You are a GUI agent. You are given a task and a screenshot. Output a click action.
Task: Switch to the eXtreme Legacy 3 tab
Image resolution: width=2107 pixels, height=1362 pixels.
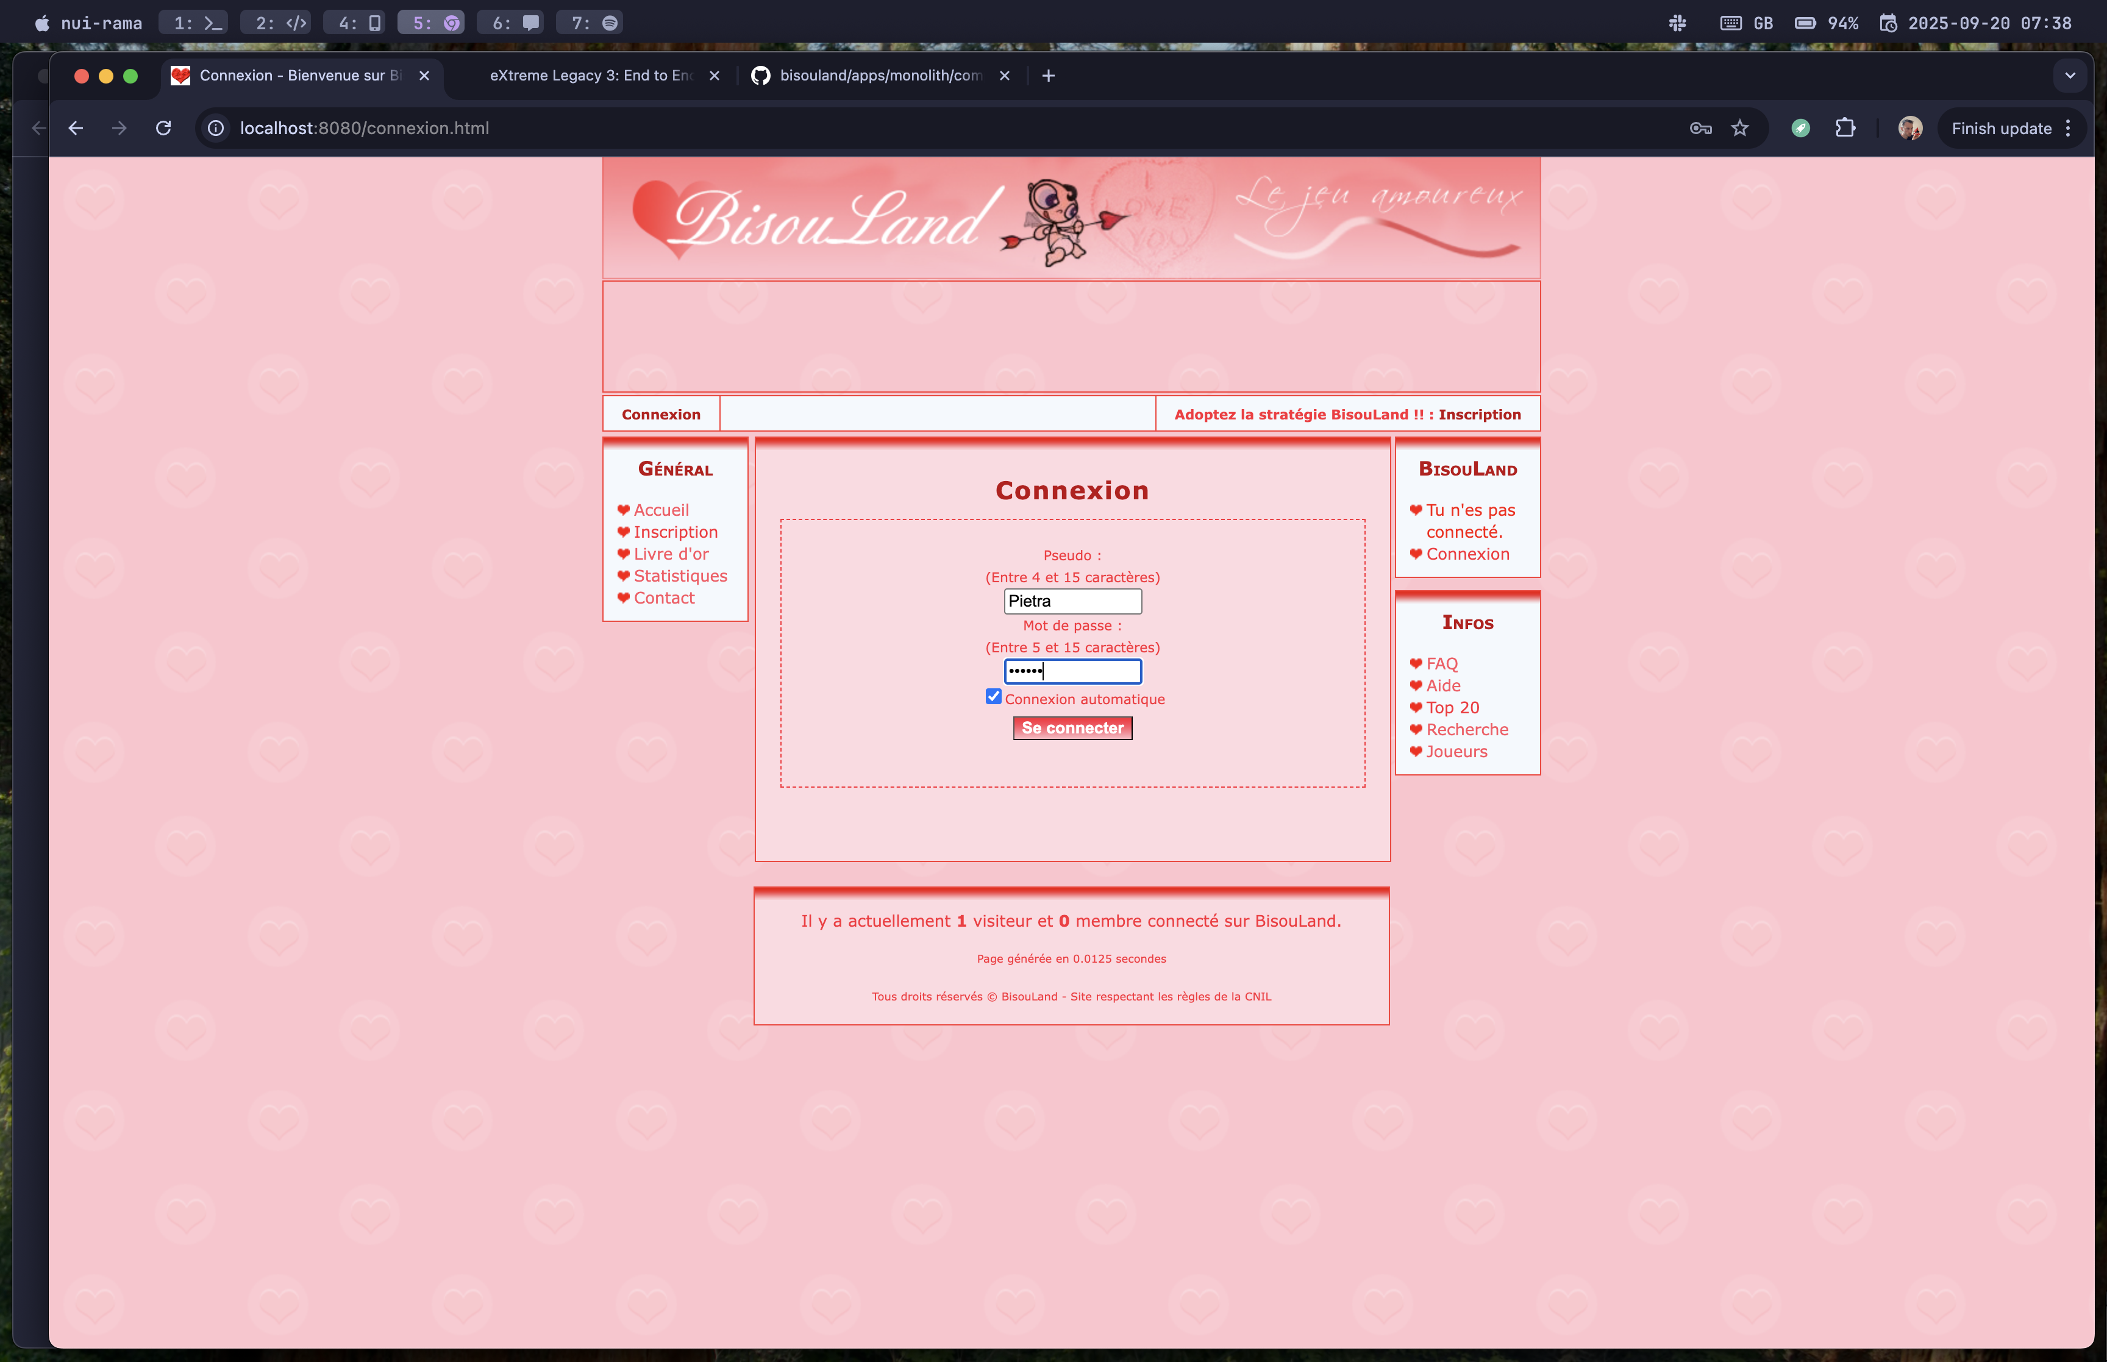tap(593, 76)
